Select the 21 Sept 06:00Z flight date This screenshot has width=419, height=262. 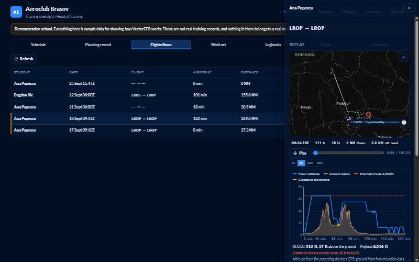(x=82, y=107)
